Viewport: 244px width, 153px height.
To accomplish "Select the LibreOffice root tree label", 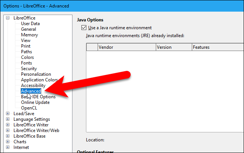I will [x=24, y=18].
